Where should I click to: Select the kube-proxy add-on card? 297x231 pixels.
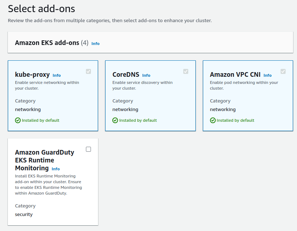coord(53,96)
